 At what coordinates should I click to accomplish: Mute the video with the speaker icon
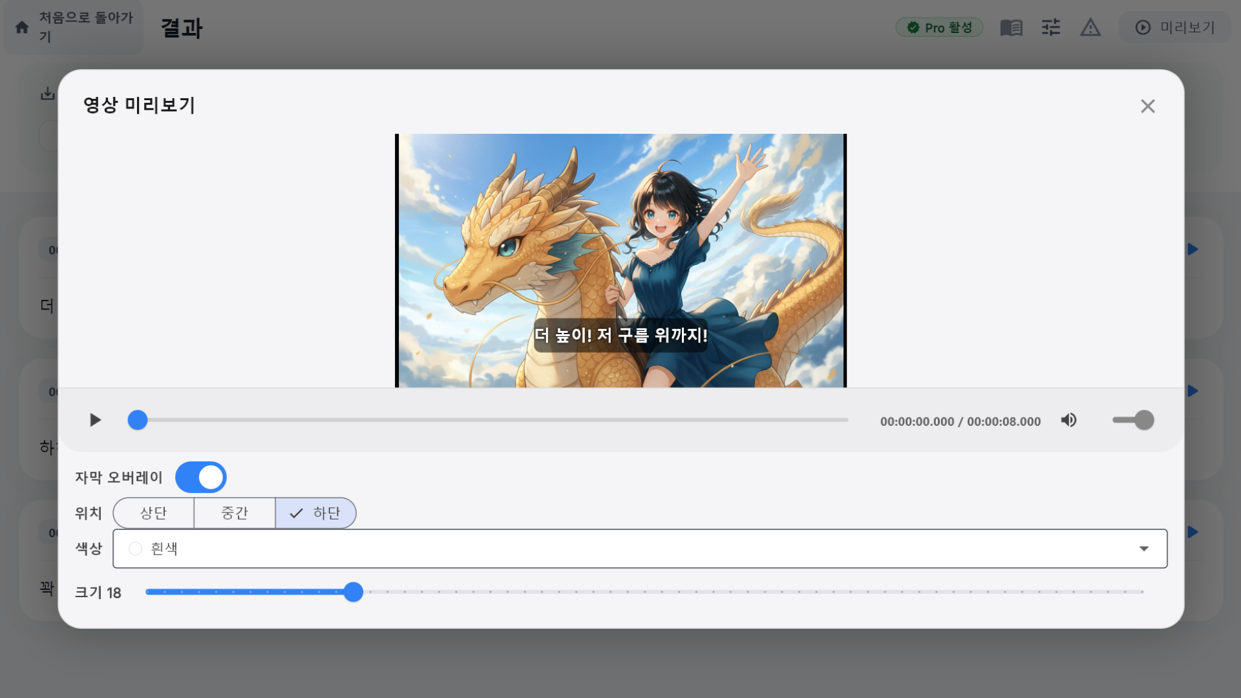(1068, 420)
